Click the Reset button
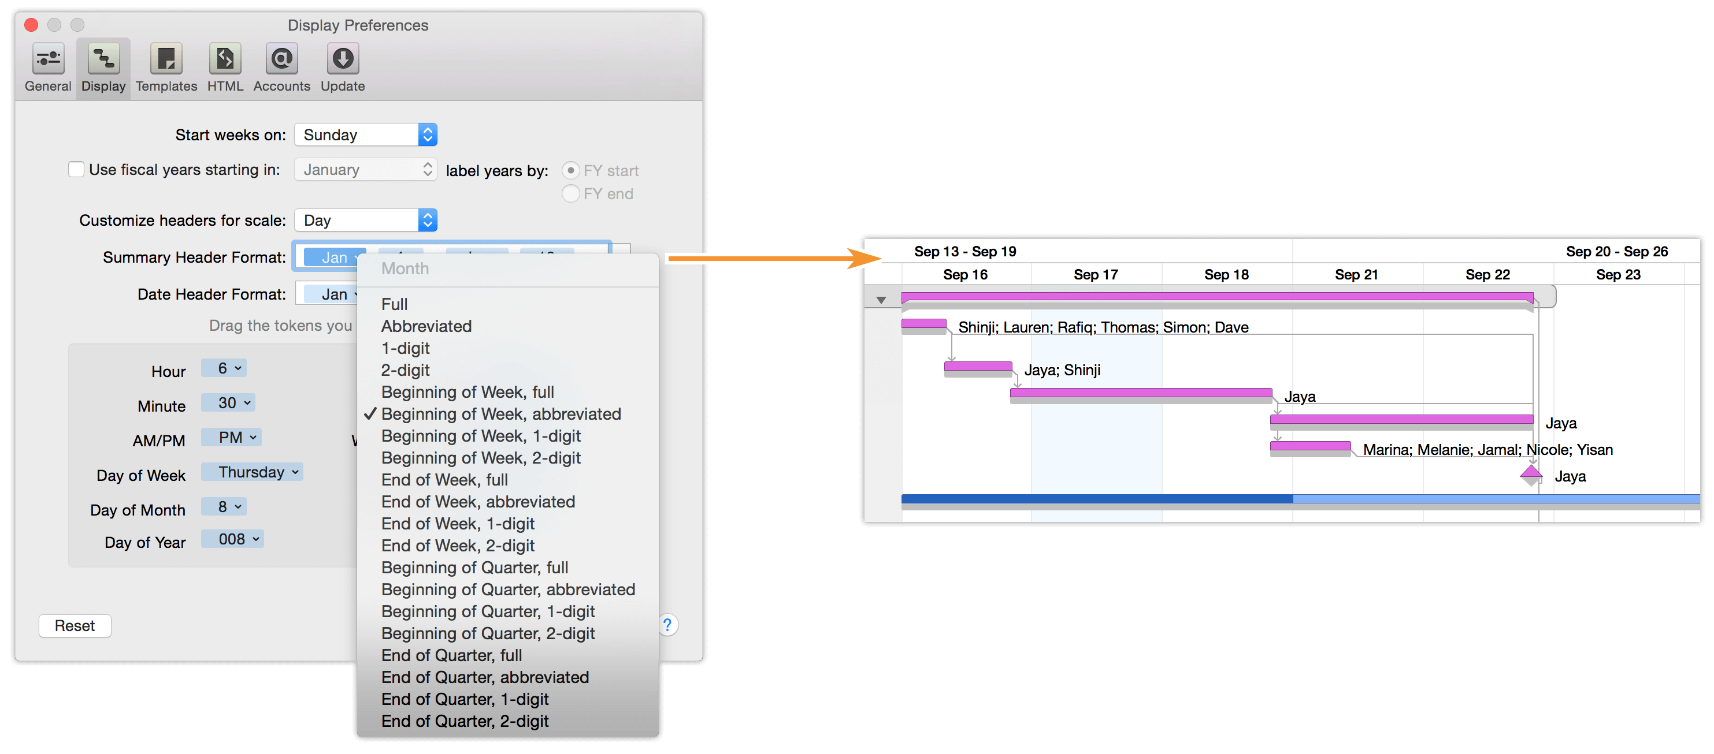Image resolution: width=1714 pixels, height=754 pixels. [x=75, y=626]
